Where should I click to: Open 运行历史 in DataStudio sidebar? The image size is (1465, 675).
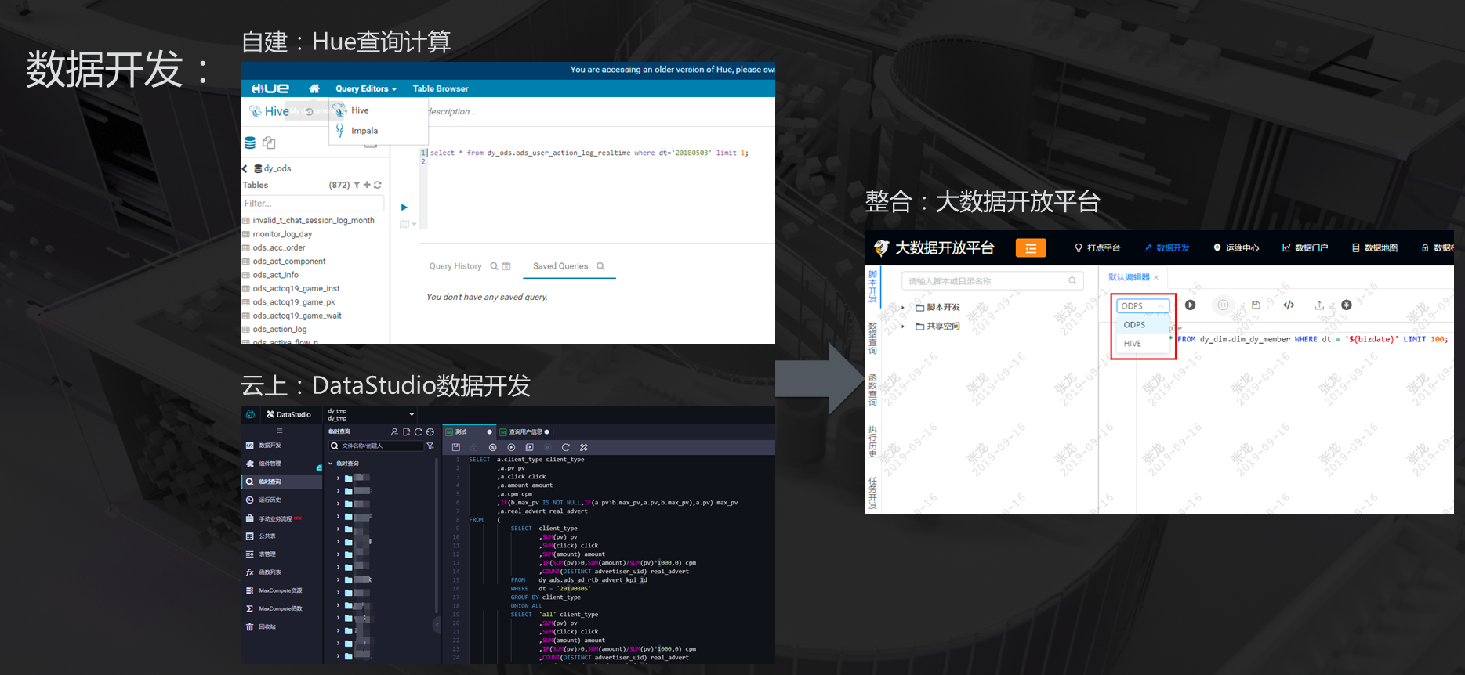pos(270,500)
